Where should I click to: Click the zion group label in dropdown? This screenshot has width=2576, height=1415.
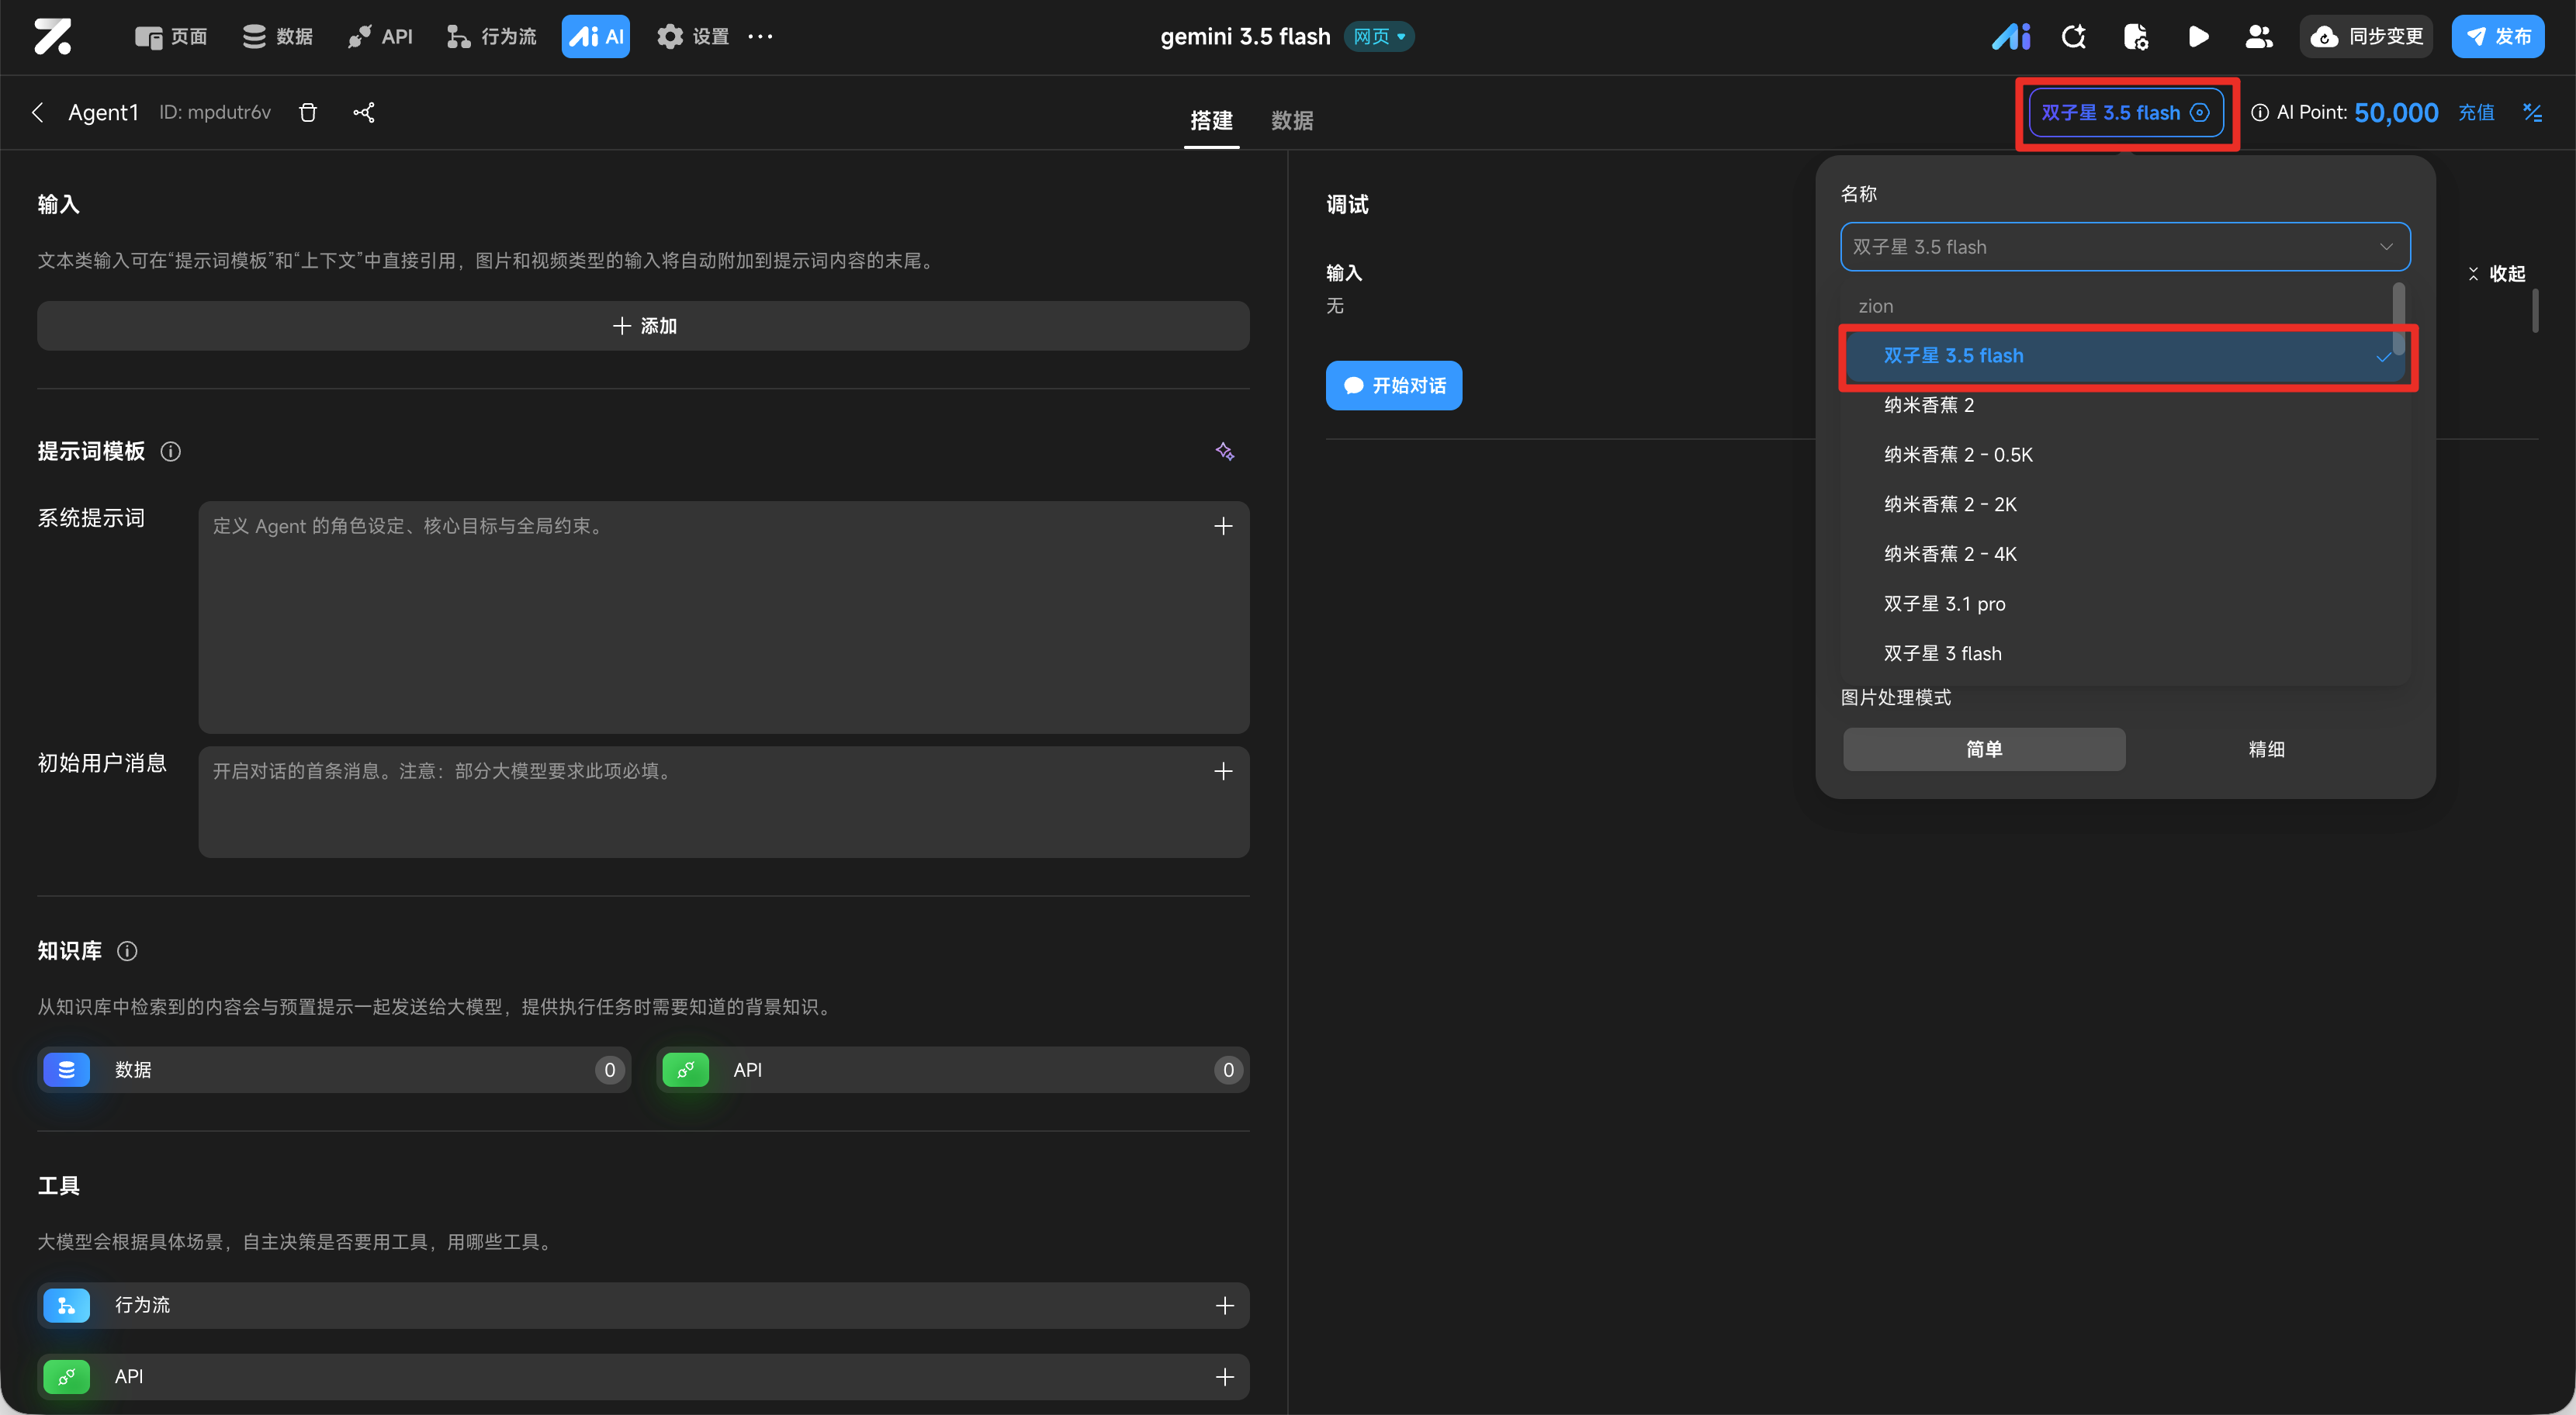[x=1876, y=306]
